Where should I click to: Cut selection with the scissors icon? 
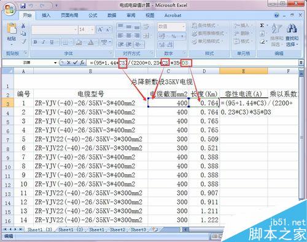pos(23,26)
